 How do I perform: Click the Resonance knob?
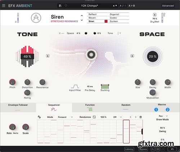(x=42, y=82)
